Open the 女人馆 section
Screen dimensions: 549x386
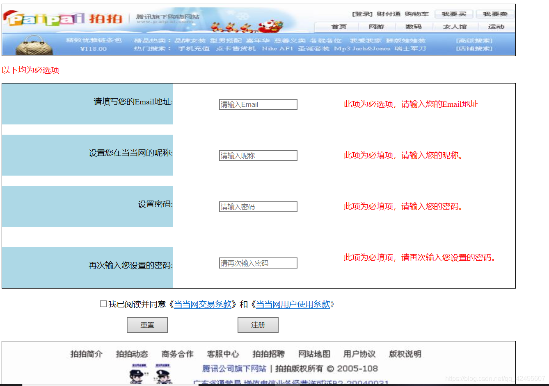pyautogui.click(x=455, y=27)
